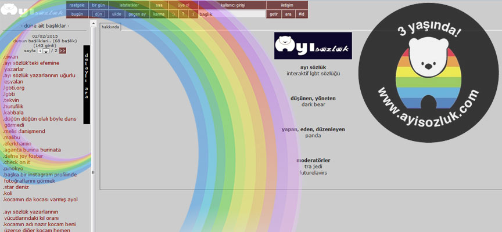
Task: Open the iletişim menu
Action: coord(287,5)
